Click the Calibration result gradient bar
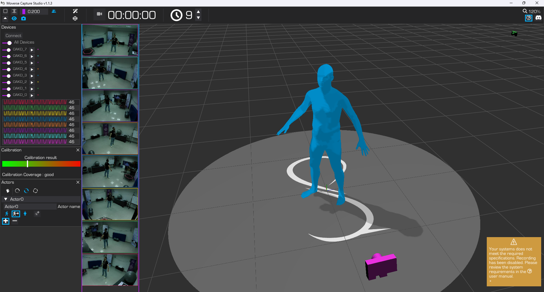544x292 pixels. coord(41,164)
